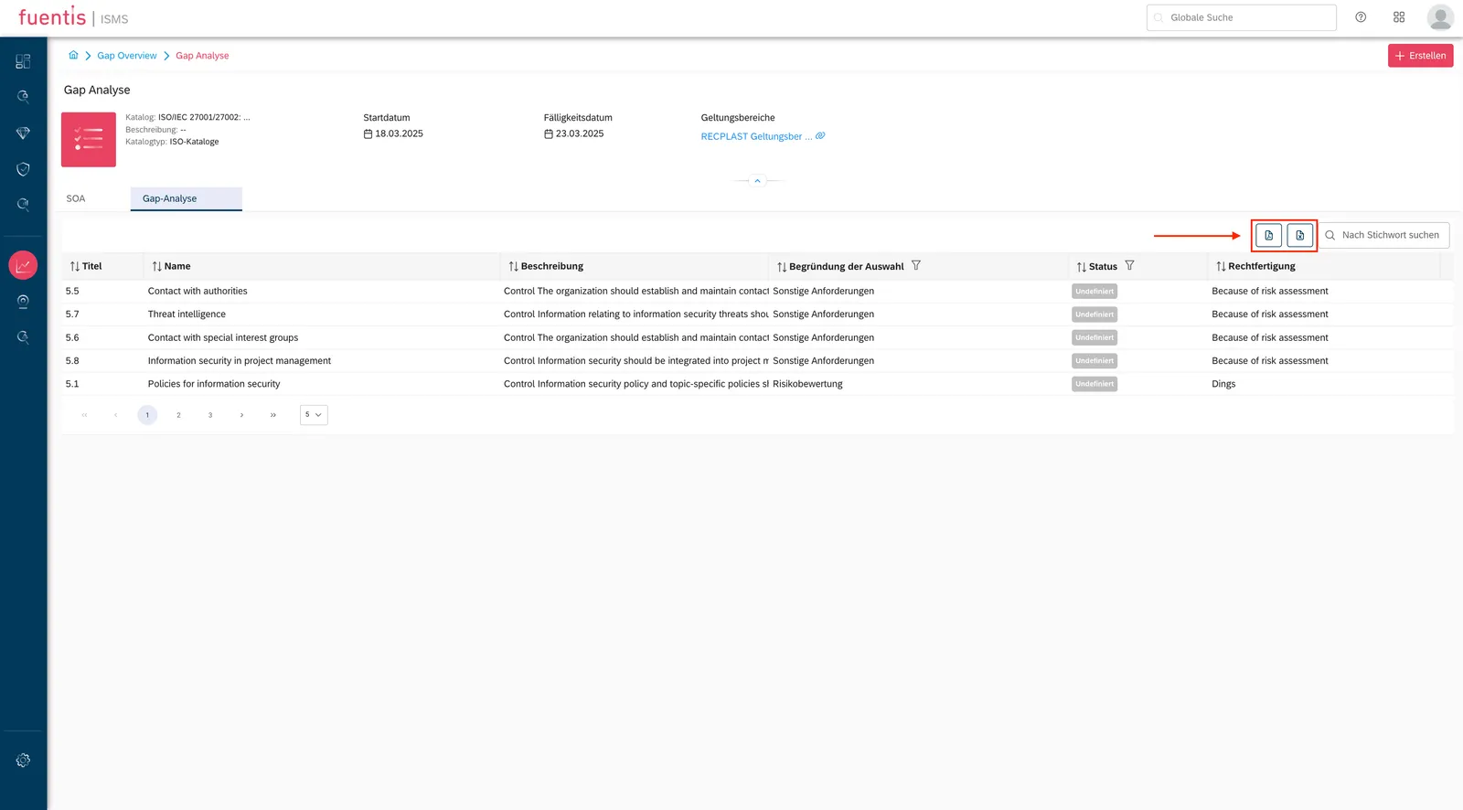Image resolution: width=1463 pixels, height=810 pixels.
Task: Select row Contact with authorities
Action: 757,291
